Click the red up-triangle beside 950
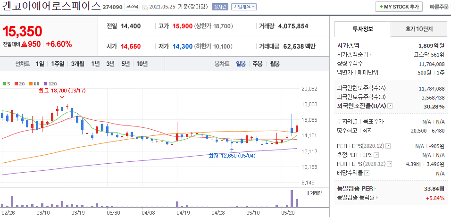Image resolution: width=451 pixels, height=217 pixels. point(24,44)
